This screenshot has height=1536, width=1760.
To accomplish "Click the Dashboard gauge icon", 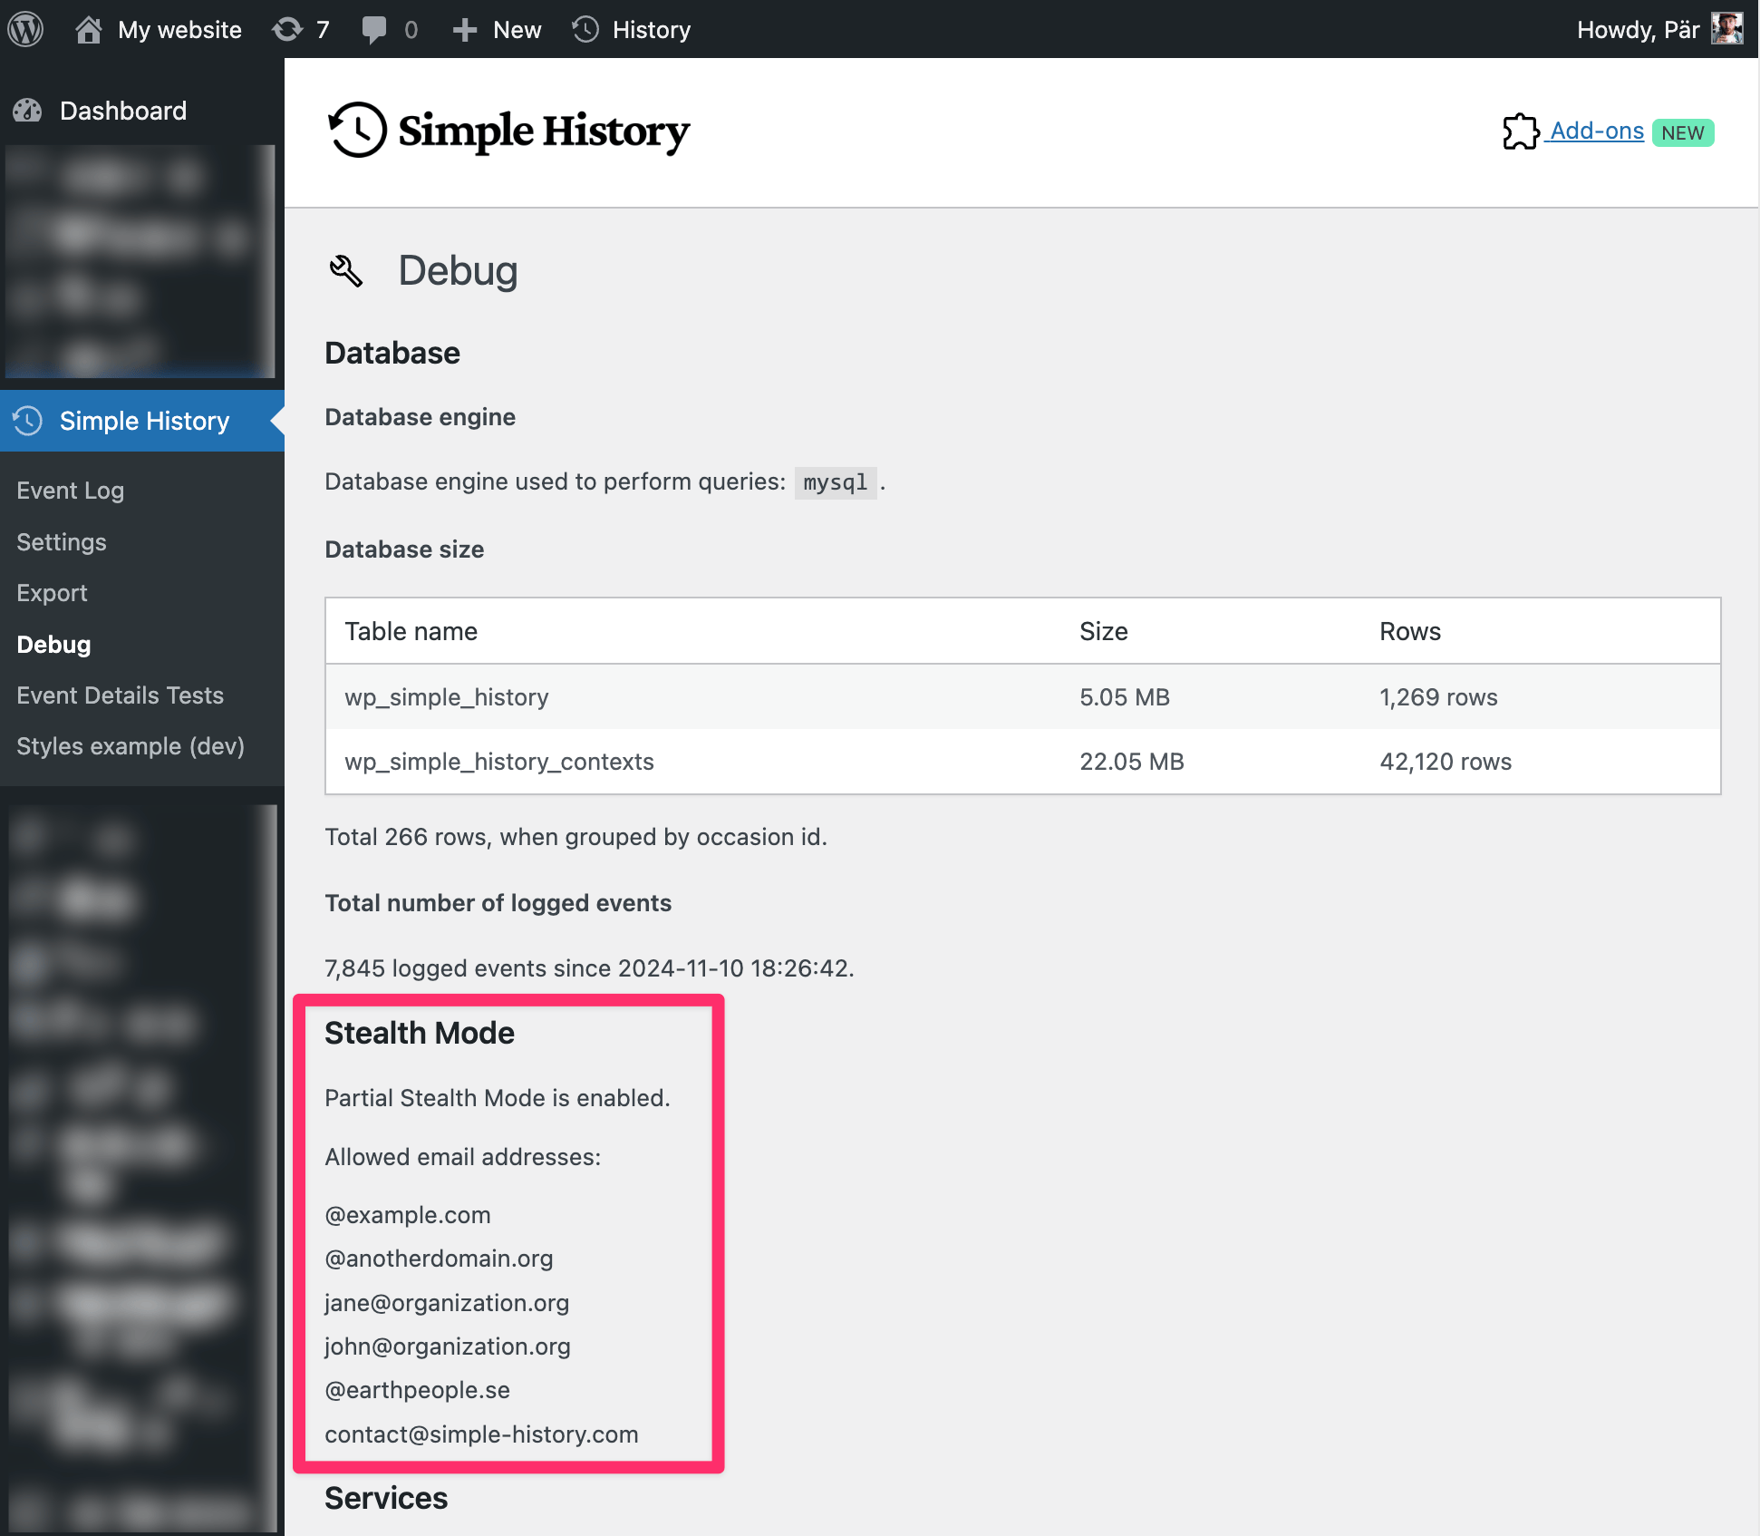I will 28,111.
